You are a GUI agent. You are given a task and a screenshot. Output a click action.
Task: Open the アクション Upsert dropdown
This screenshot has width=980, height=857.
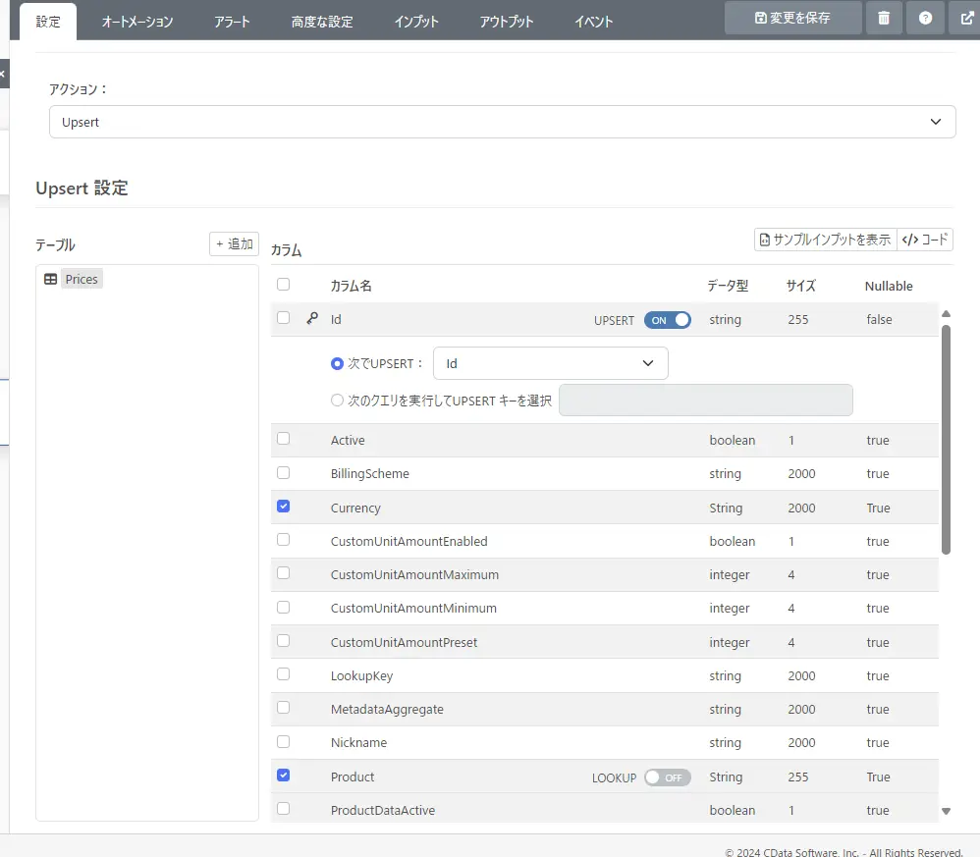point(502,122)
